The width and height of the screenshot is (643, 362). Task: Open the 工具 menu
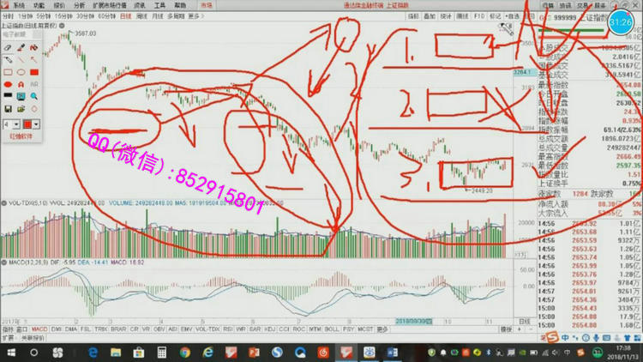tap(159, 5)
